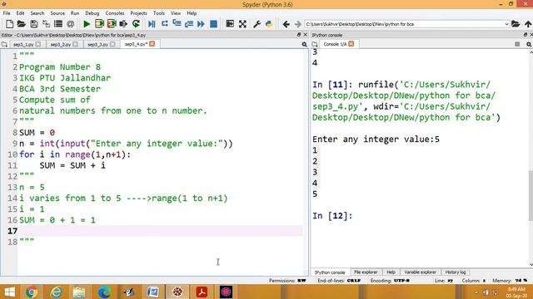Close Console 1/A tab
This screenshot has height=299, width=533.
coord(351,44)
